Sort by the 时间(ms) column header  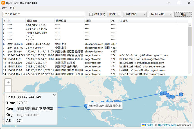coord(40,21)
